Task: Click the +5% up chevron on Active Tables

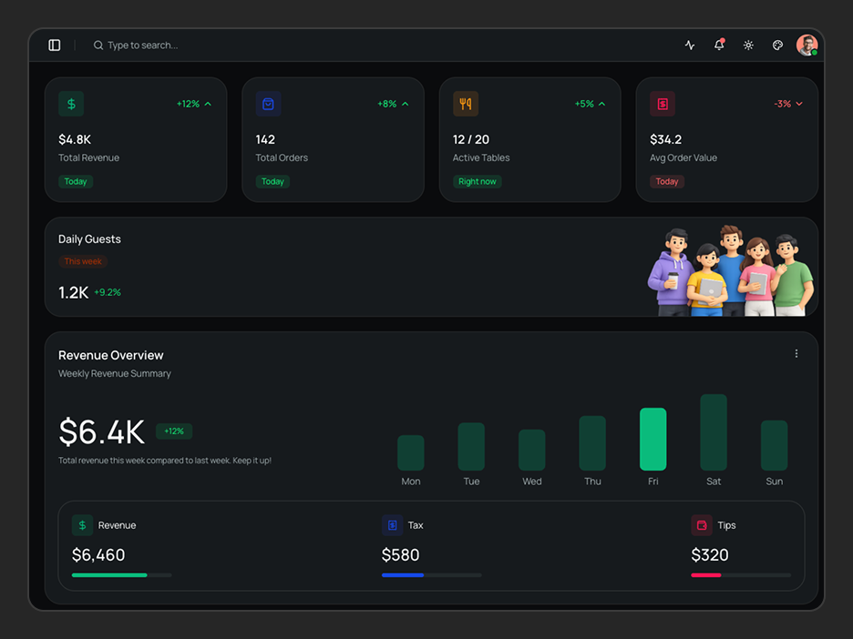Action: tap(601, 104)
